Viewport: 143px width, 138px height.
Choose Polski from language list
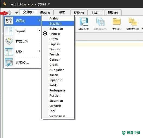tap(58, 85)
